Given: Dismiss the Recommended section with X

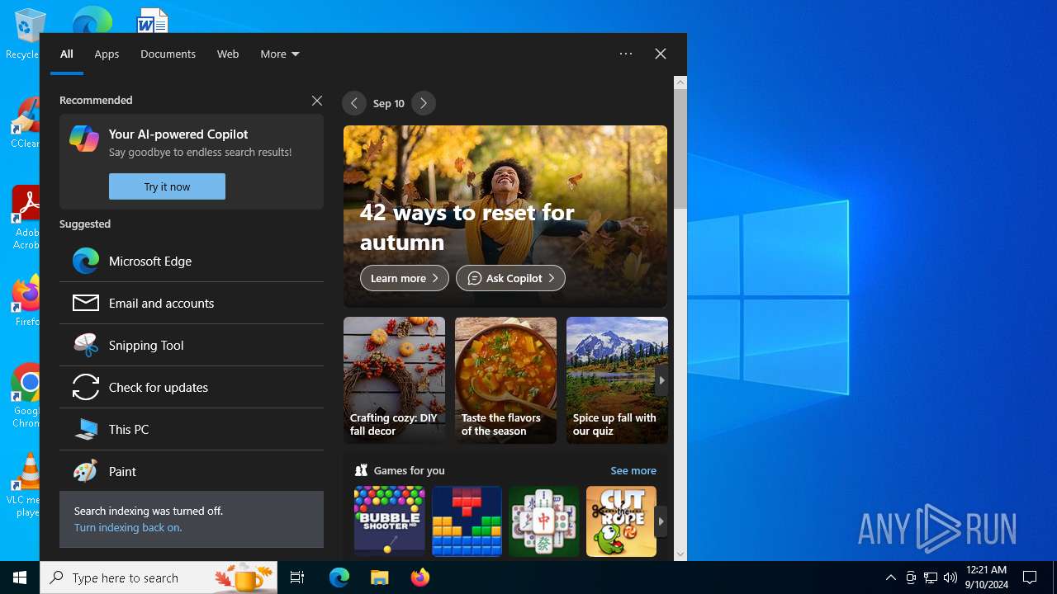Looking at the screenshot, I should pos(317,100).
